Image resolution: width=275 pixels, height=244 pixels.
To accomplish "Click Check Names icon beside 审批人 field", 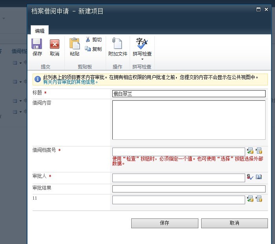I will point(250,177).
